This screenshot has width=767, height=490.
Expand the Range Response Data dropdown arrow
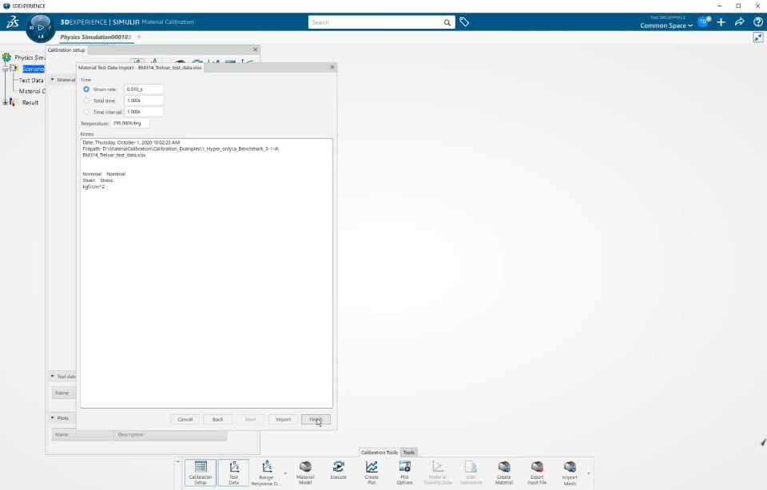point(285,473)
